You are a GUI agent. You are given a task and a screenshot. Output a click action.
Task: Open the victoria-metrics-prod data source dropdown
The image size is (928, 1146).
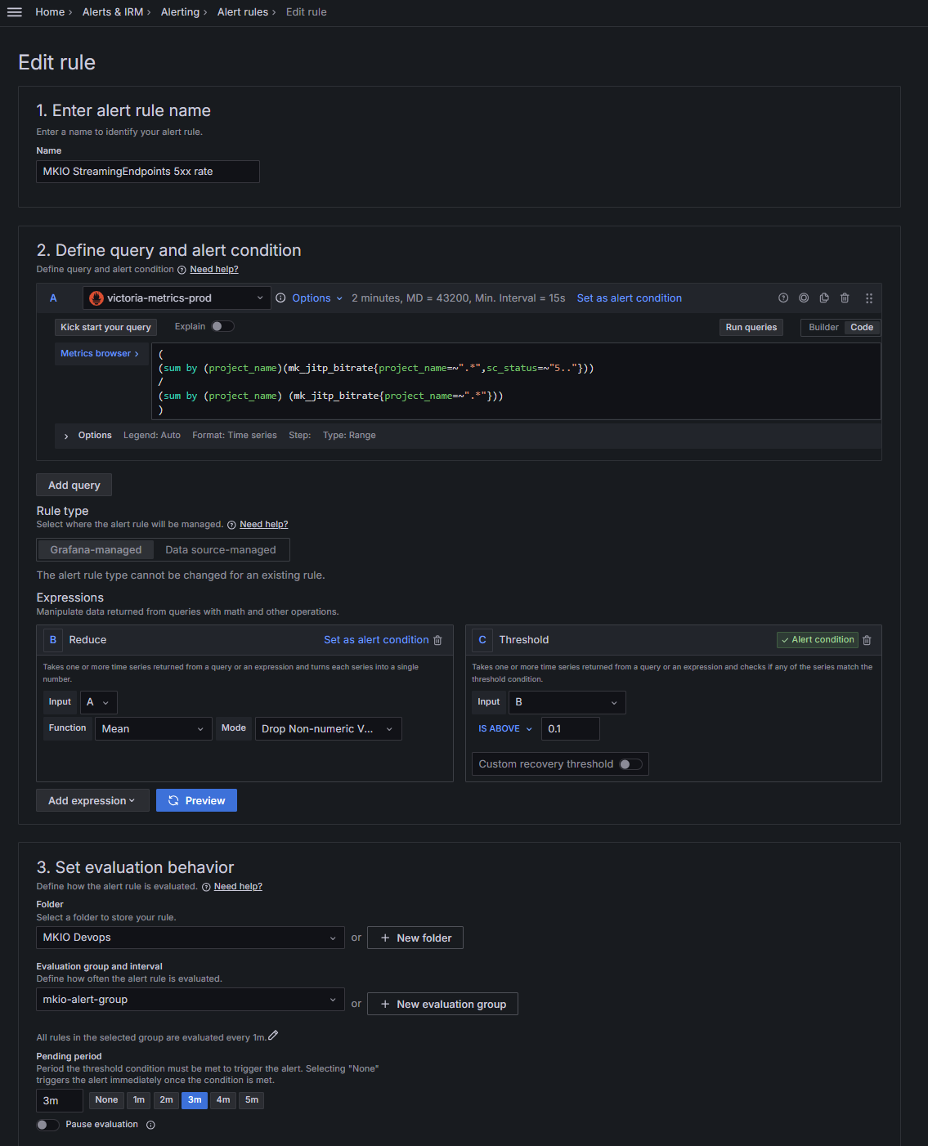[x=177, y=298]
